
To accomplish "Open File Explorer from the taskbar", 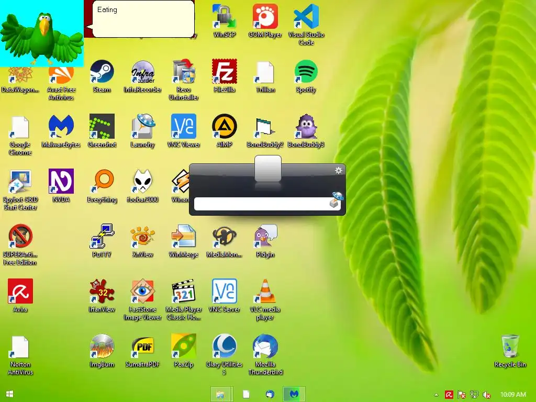I will coord(221,394).
